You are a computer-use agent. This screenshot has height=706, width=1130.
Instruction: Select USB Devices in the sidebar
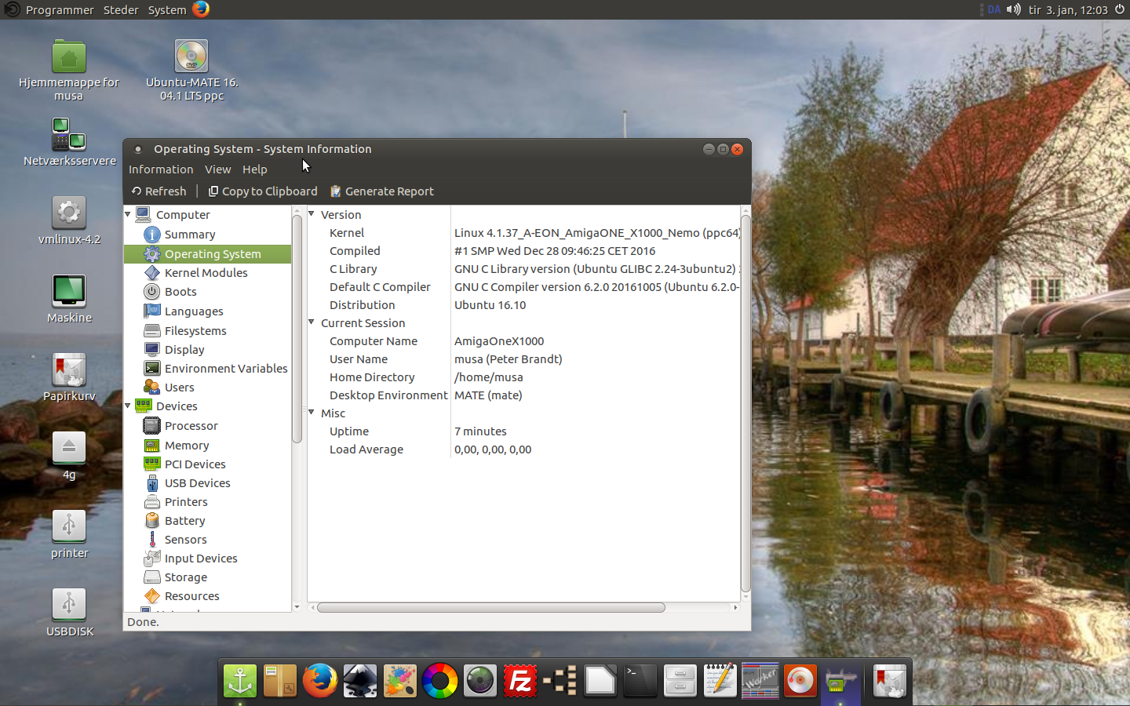point(197,483)
